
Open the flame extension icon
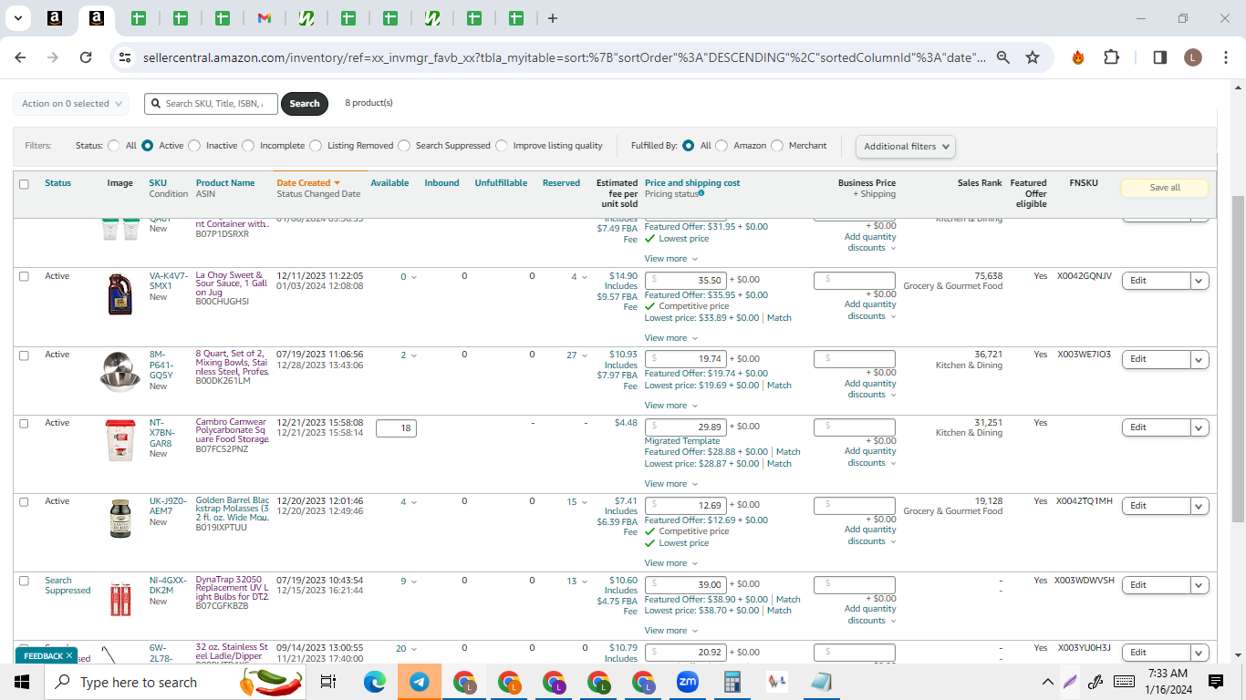(x=1078, y=57)
